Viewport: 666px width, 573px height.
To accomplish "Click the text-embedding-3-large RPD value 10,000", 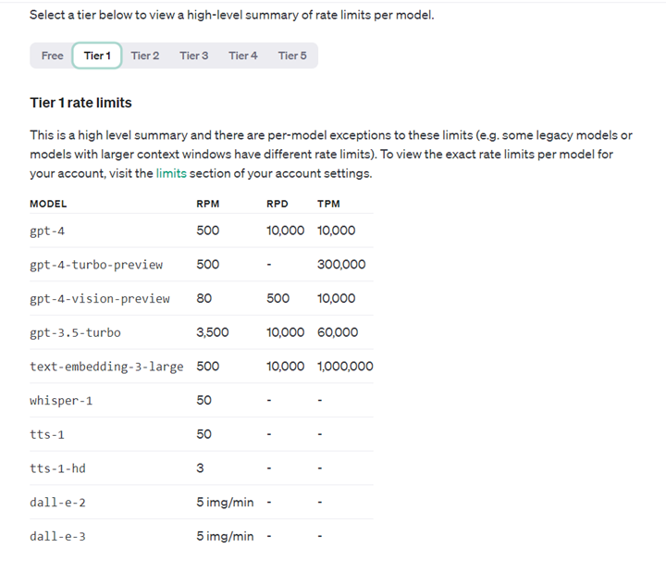I will pos(286,367).
